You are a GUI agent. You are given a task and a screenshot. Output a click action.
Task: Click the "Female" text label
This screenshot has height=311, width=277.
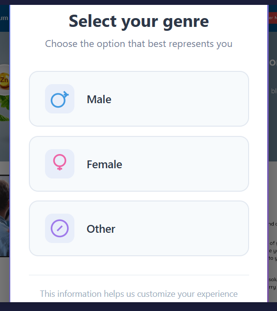[x=104, y=164]
